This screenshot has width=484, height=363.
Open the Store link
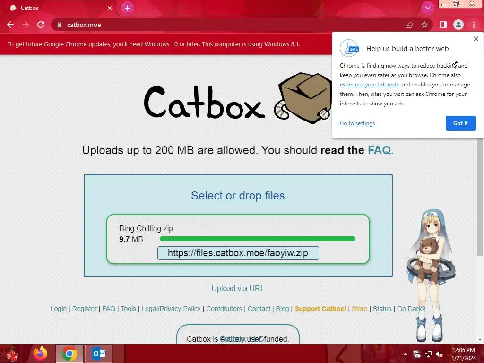pyautogui.click(x=360, y=309)
